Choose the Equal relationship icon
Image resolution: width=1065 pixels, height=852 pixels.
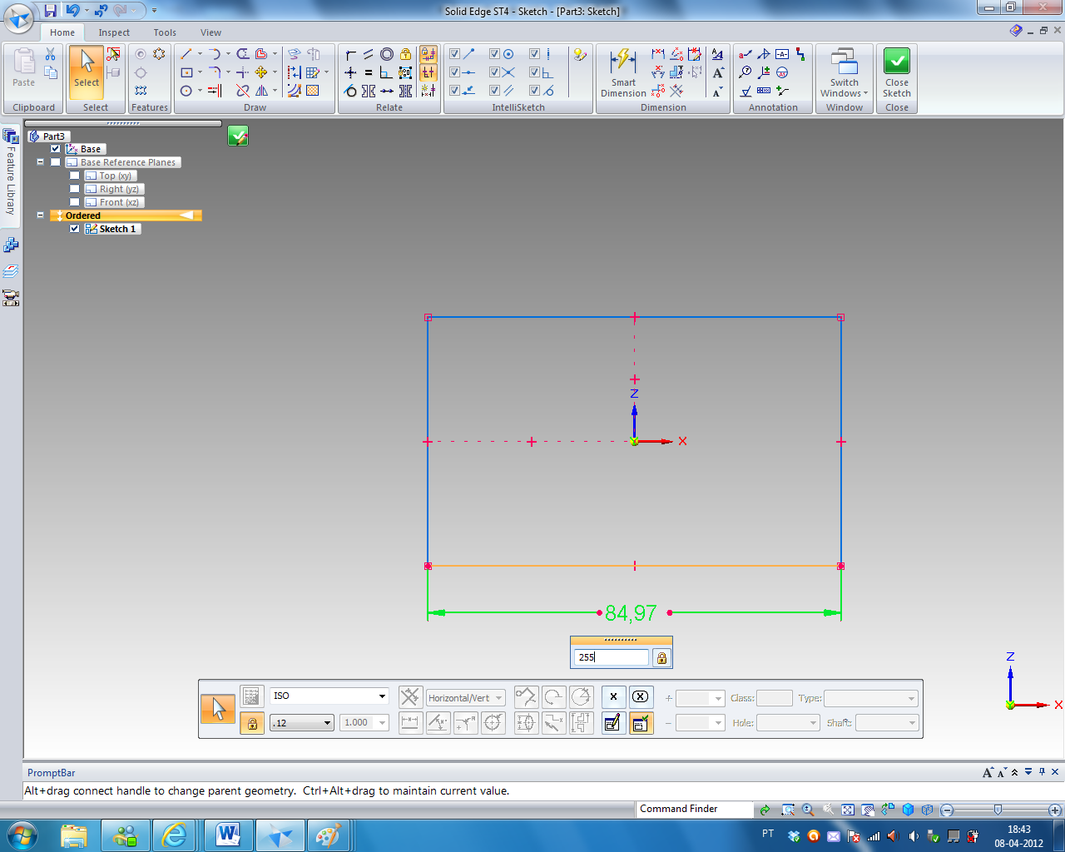pos(369,72)
